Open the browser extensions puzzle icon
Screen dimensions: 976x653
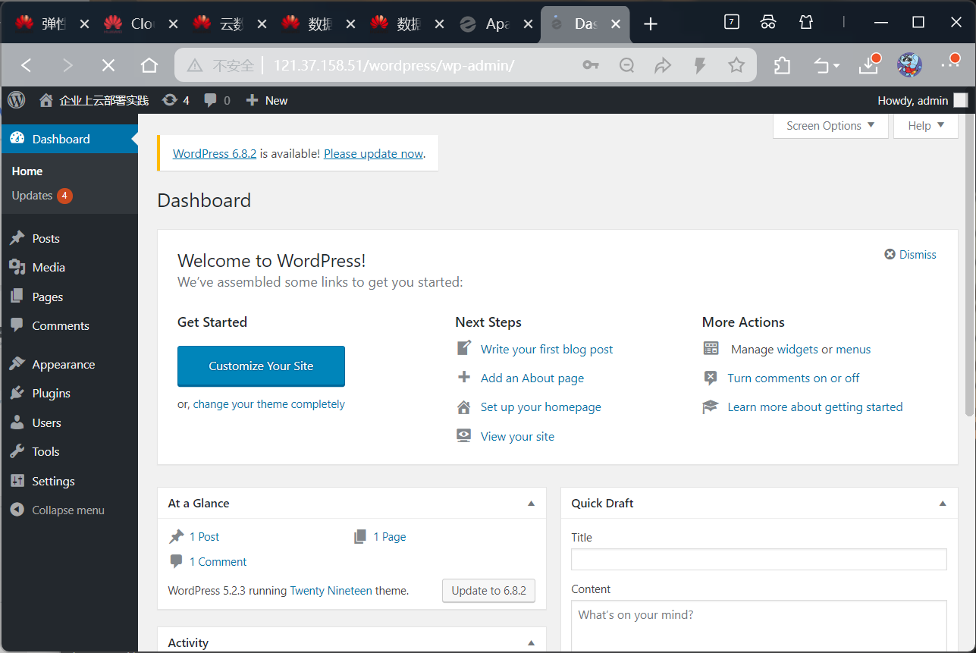coord(783,66)
